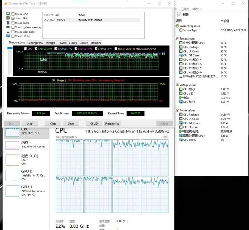This screenshot has height=230, width=249.
Task: Click the AIDA64 flame title icon
Action: coord(5,4)
